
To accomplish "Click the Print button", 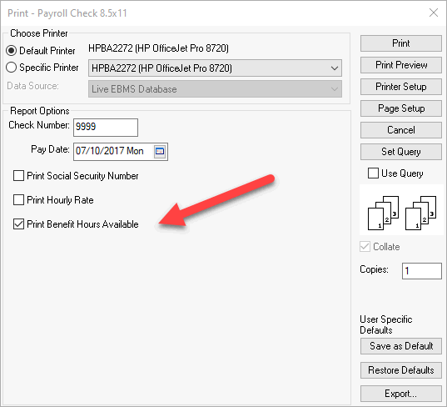I will [x=401, y=43].
